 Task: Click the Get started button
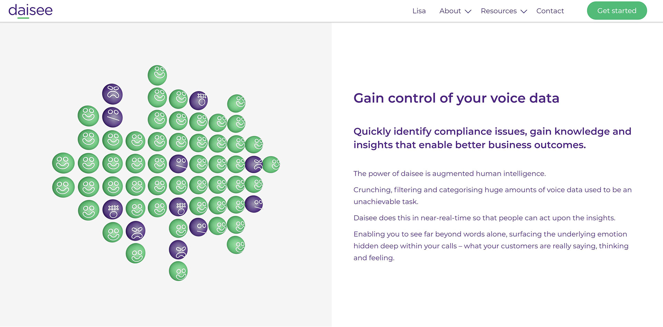[617, 11]
